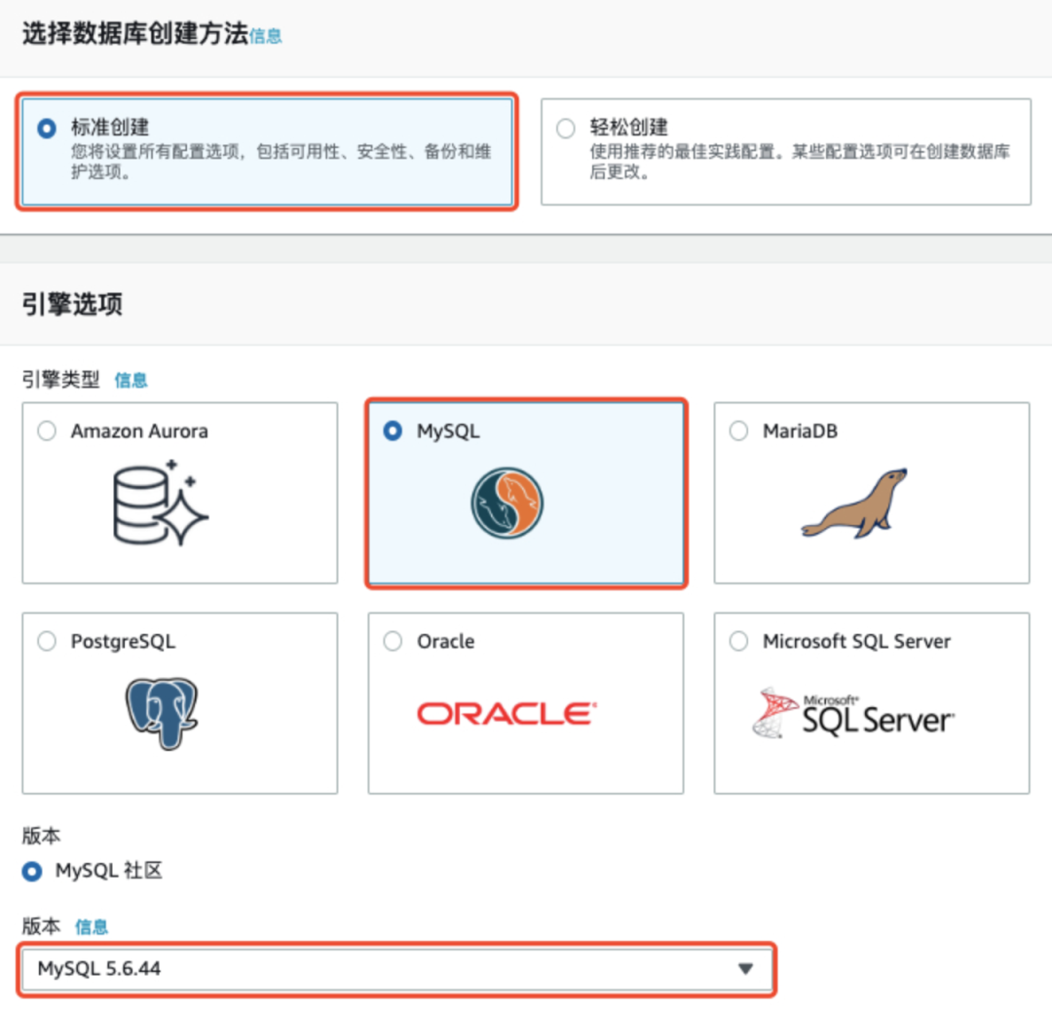Choose the PostgreSQL engine radio button
This screenshot has height=1011, width=1052.
(x=47, y=641)
